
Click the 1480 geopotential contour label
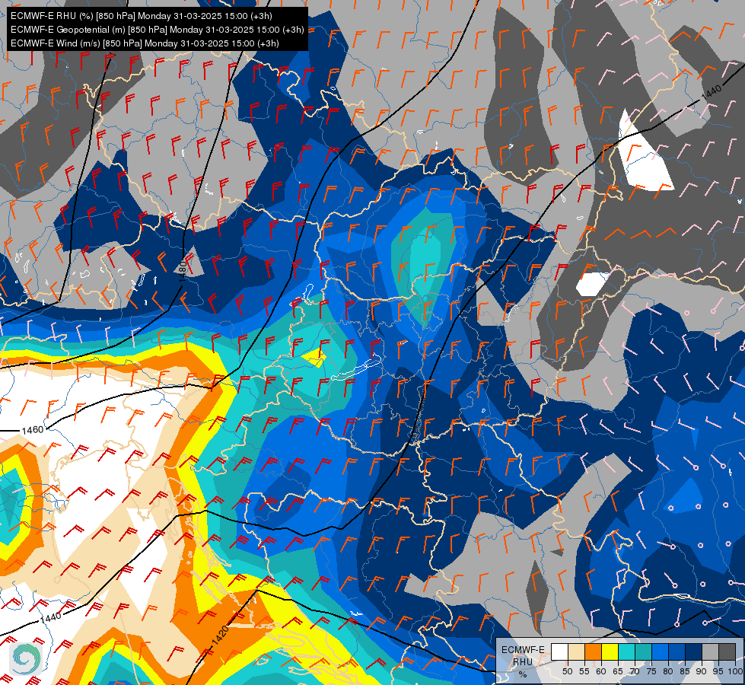(183, 272)
